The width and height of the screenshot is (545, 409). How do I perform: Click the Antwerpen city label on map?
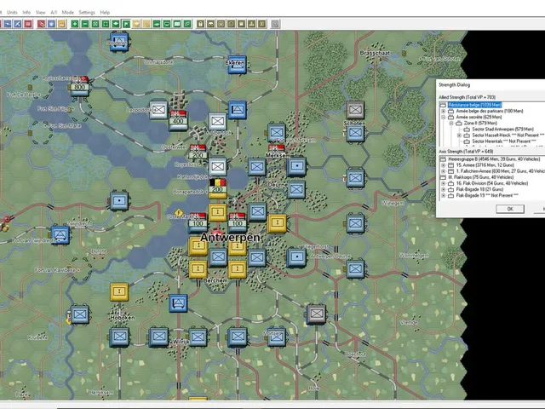click(230, 238)
